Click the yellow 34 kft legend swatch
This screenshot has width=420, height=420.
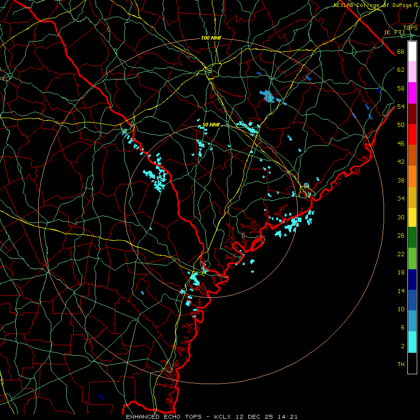click(412, 217)
